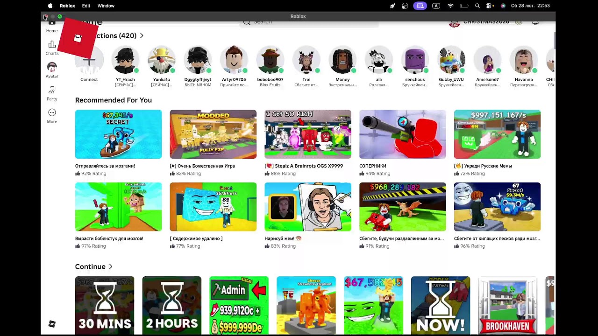Image resolution: width=598 pixels, height=336 pixels.
Task: Open the Нарисуй мем! drawing thumbnail
Action: pos(308,207)
